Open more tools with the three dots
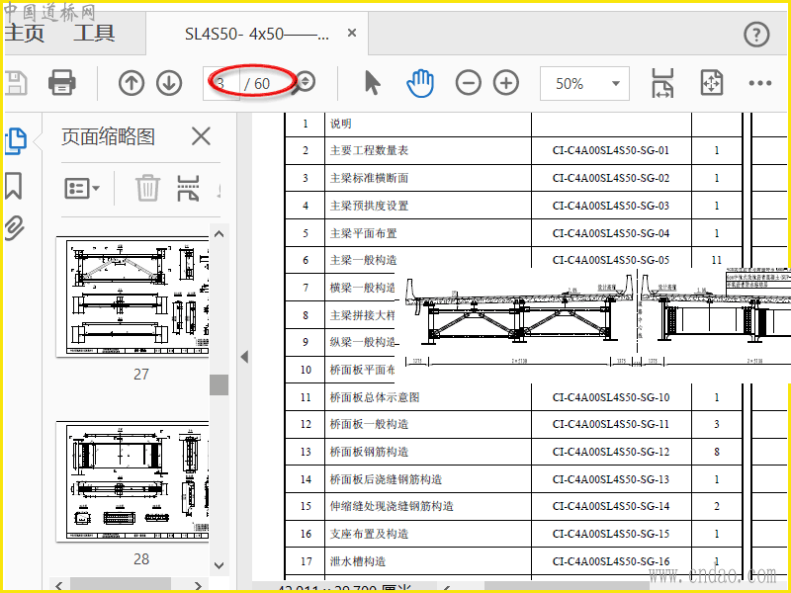This screenshot has width=791, height=593. (760, 83)
